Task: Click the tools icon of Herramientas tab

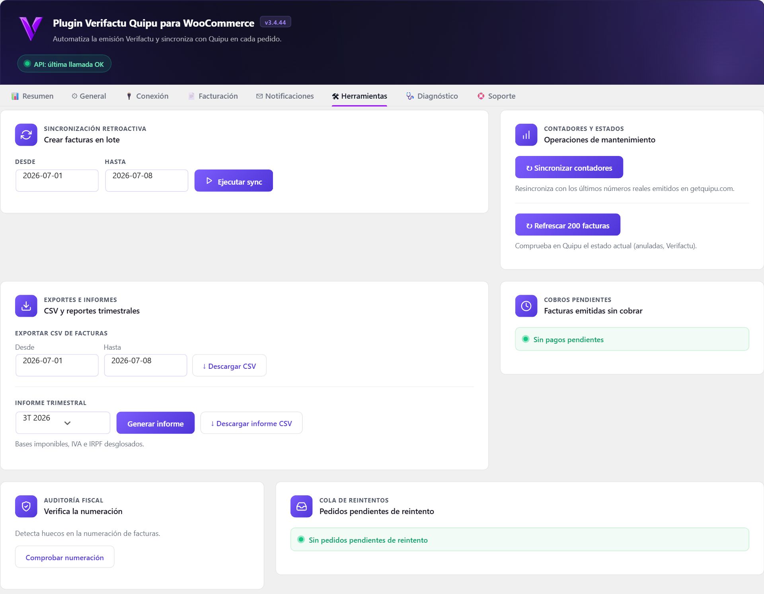Action: pyautogui.click(x=335, y=96)
